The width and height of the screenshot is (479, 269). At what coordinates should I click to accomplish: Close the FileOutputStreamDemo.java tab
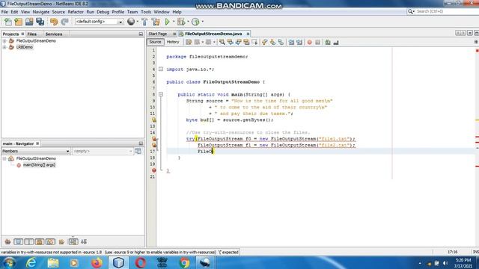click(x=248, y=34)
